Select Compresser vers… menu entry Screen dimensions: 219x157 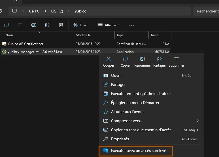[x=151, y=121]
